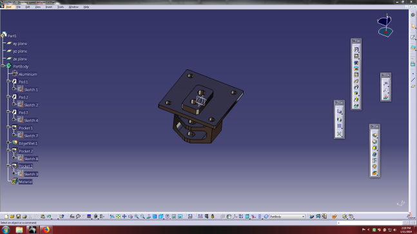Screen dimensions: 417x234
Task: Collapse the PartBody node in the tree
Action: click(3, 66)
